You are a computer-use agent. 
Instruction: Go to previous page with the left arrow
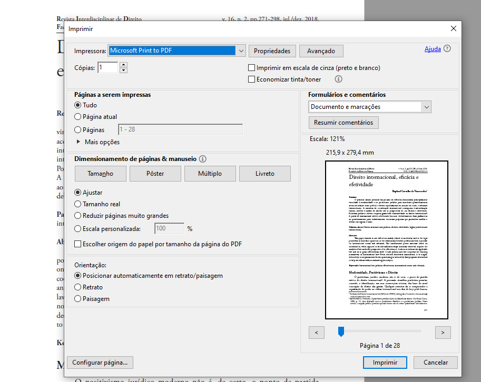(316, 332)
